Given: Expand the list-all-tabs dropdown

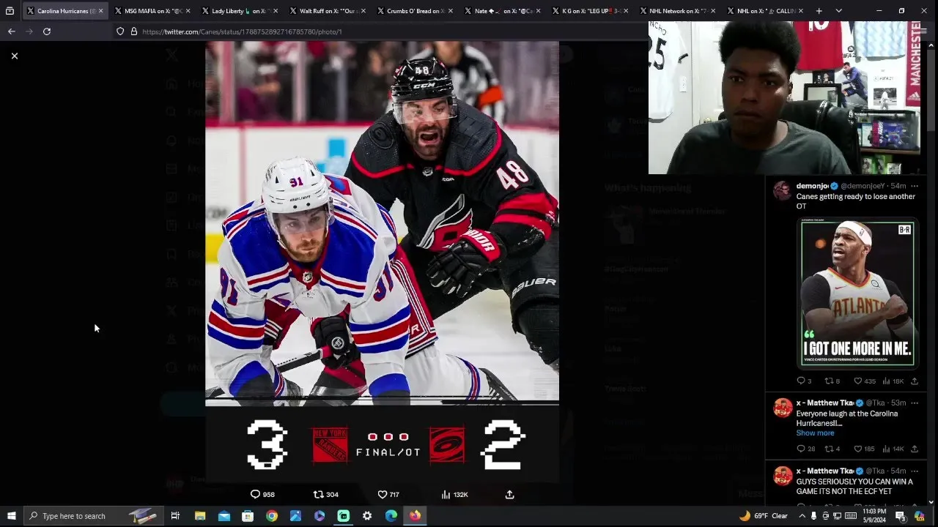Looking at the screenshot, I should pyautogui.click(x=838, y=11).
